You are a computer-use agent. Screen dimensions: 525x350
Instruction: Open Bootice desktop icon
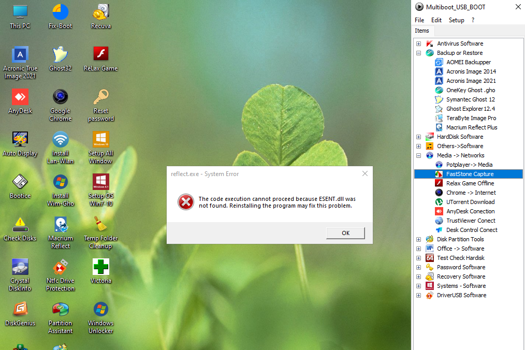coord(20,186)
